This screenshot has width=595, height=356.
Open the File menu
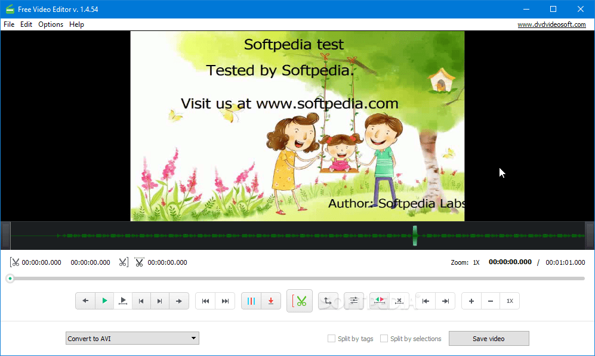9,24
